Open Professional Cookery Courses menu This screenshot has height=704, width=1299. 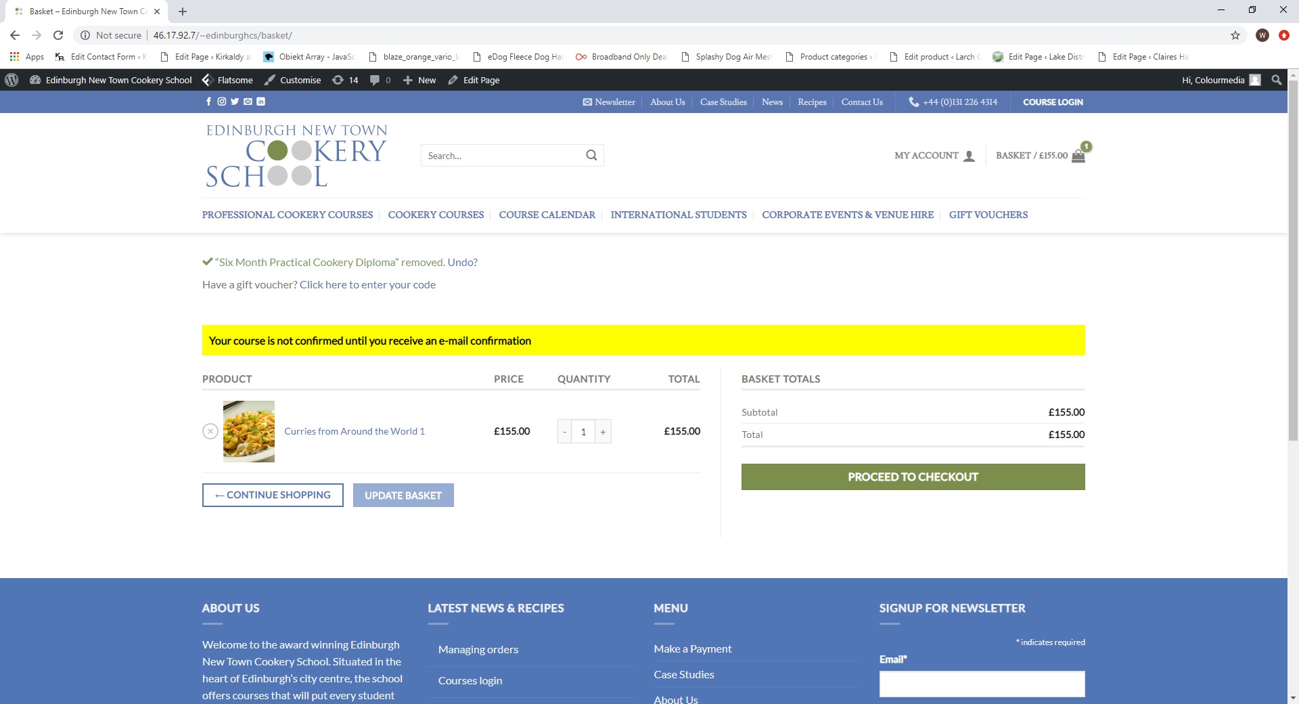click(x=288, y=215)
